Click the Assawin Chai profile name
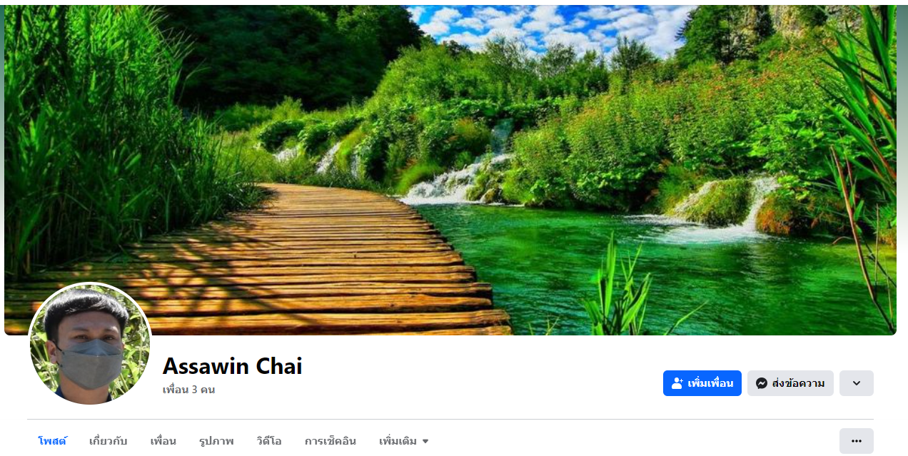908x456 pixels. (x=233, y=366)
